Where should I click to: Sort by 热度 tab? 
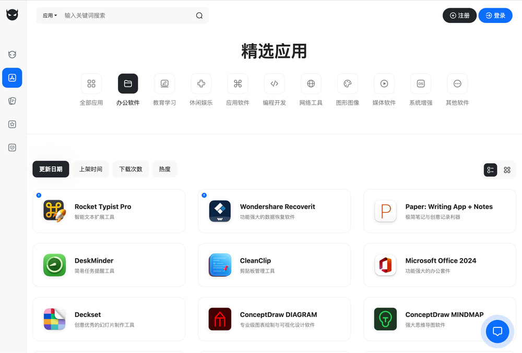164,169
